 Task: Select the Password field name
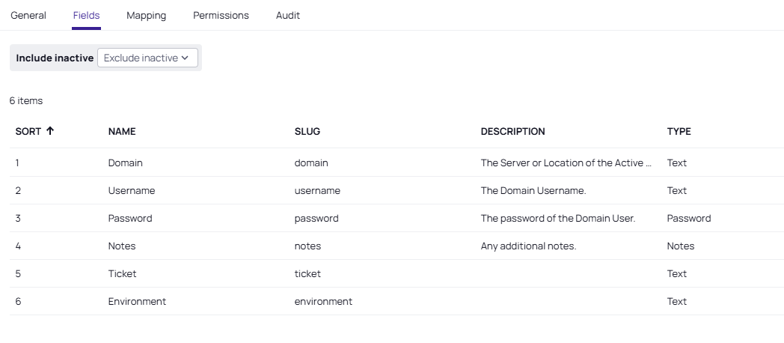130,218
